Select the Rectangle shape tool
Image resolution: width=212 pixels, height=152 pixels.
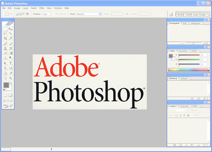(x=11, y=68)
